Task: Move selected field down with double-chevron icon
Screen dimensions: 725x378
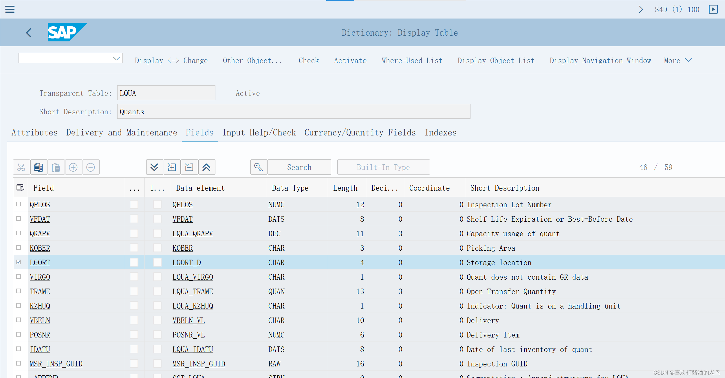Action: click(x=154, y=167)
